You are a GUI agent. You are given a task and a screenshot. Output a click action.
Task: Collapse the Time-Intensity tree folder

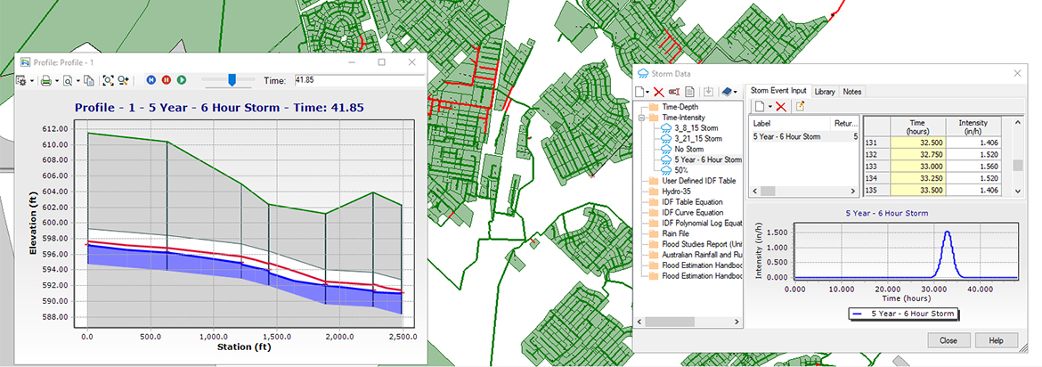pos(641,117)
